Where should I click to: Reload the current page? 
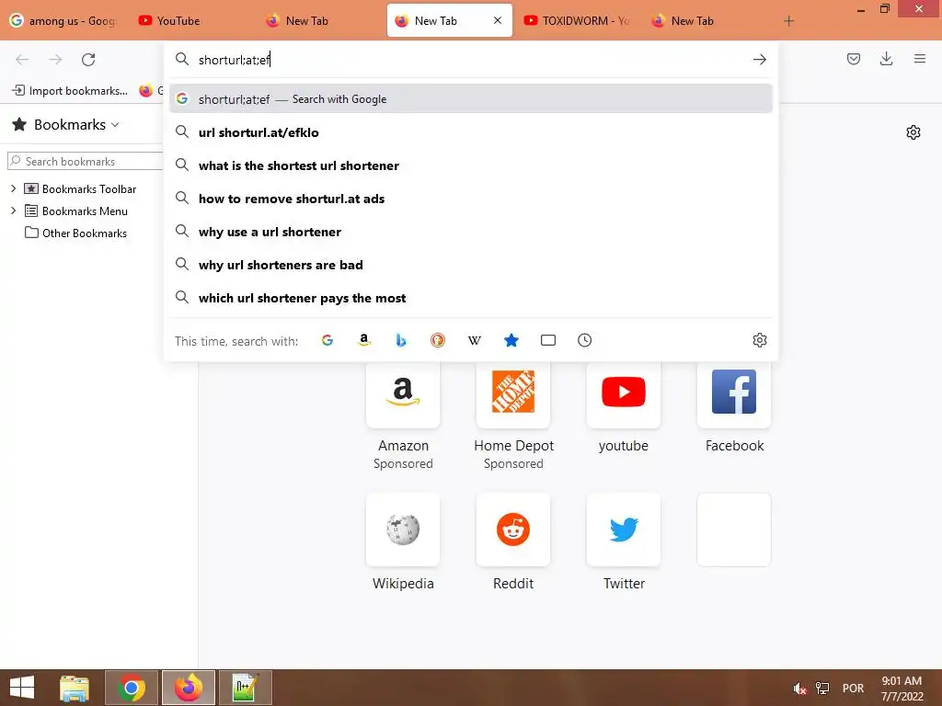(88, 60)
